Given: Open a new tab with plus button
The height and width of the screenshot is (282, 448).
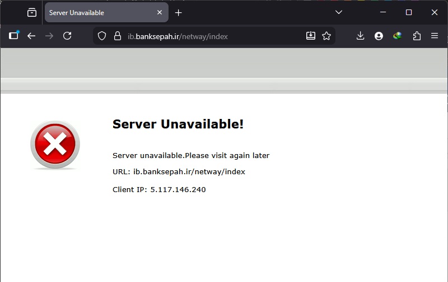Looking at the screenshot, I should click(179, 12).
